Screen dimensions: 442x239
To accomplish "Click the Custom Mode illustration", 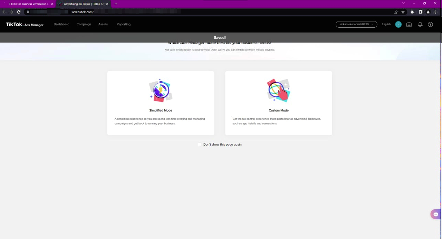I will point(279,90).
